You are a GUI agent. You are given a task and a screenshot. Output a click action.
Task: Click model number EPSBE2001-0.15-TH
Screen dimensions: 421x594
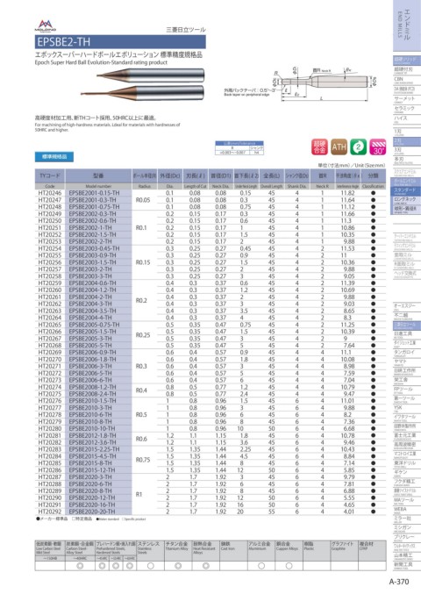point(94,193)
